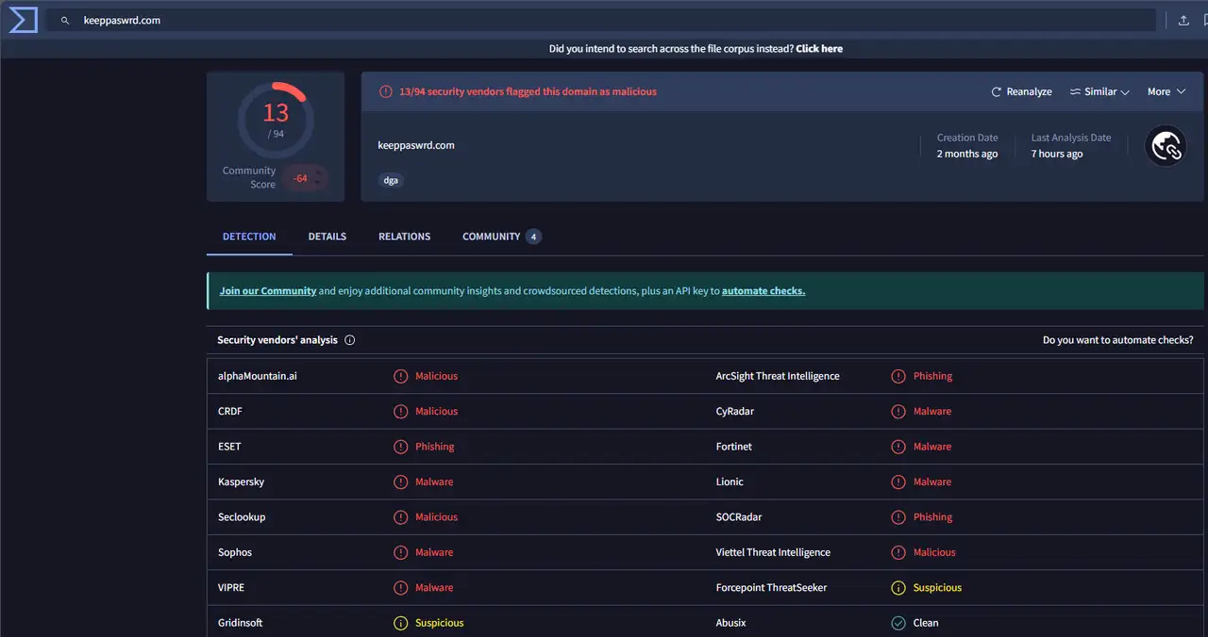Switch to the DETECTION tab
Screen dimensions: 1208x637
point(249,237)
